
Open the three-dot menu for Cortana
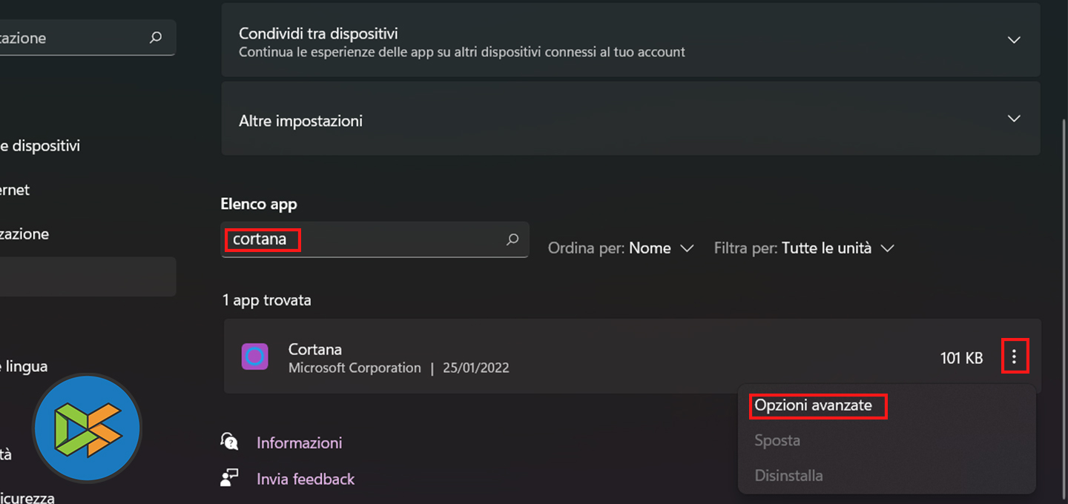tap(1014, 358)
